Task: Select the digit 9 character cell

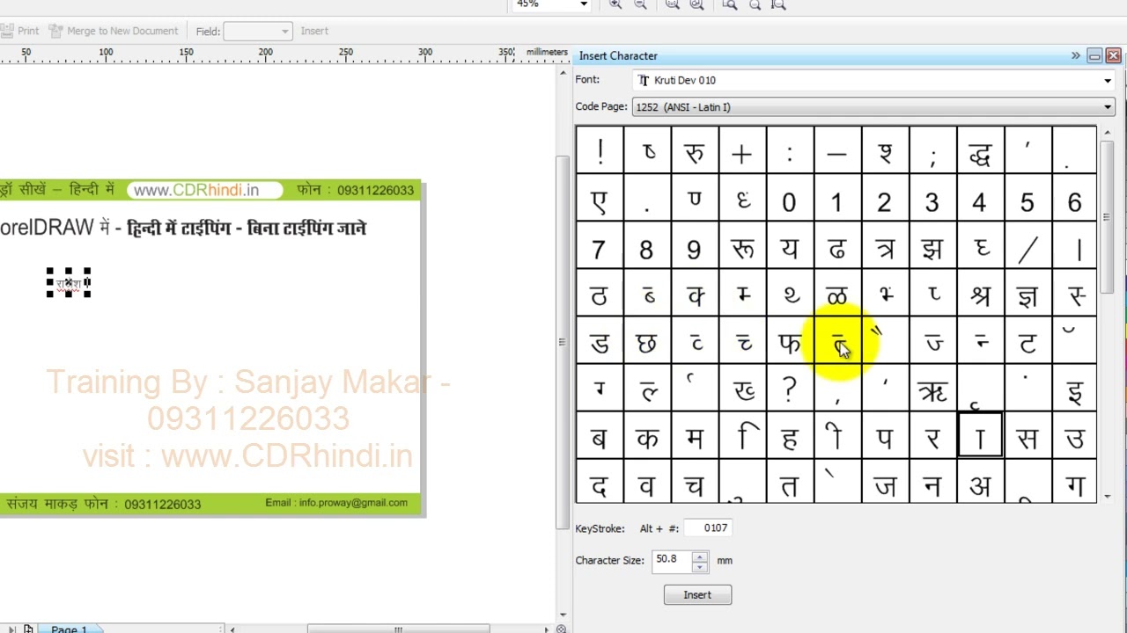Action: pyautogui.click(x=695, y=246)
